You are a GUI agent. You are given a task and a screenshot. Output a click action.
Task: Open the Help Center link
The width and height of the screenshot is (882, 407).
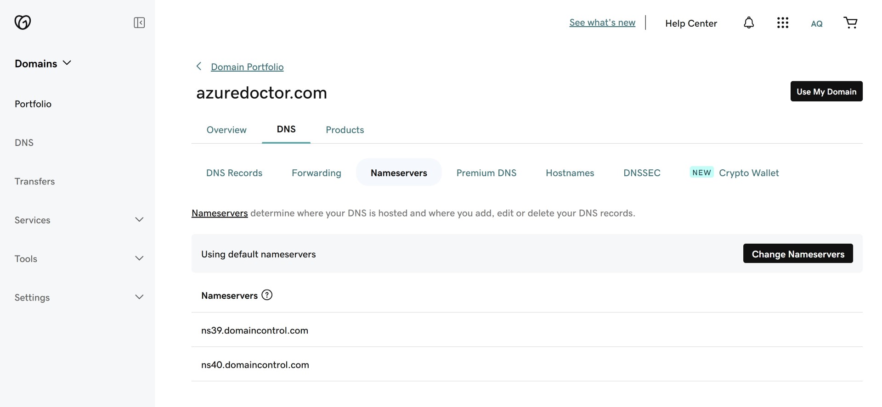pos(691,23)
